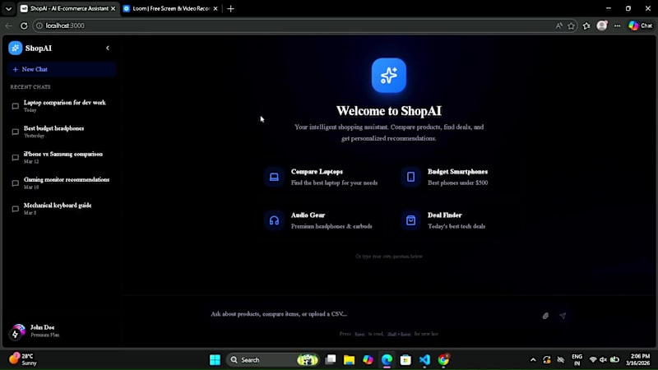Screen dimensions: 658x370
Task: Click the Budget Smartphones phone icon
Action: [x=410, y=177]
